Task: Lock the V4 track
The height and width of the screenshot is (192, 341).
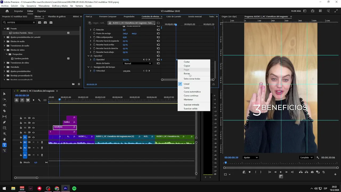Action: tap(21, 123)
